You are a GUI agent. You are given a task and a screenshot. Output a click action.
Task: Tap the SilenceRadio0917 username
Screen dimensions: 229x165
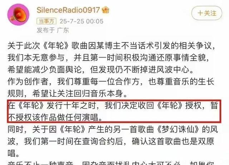pyautogui.click(x=68, y=10)
